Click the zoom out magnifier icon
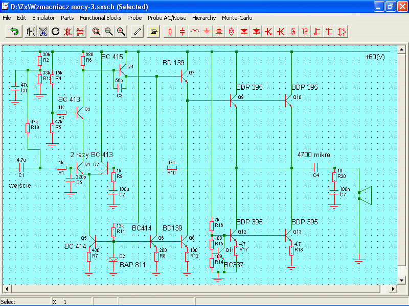Viewport: 409px width, 306px height. tap(108, 32)
